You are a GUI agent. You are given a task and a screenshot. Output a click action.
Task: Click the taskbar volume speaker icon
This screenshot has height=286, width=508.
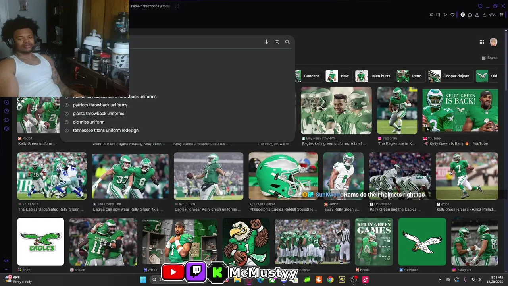(x=479, y=280)
